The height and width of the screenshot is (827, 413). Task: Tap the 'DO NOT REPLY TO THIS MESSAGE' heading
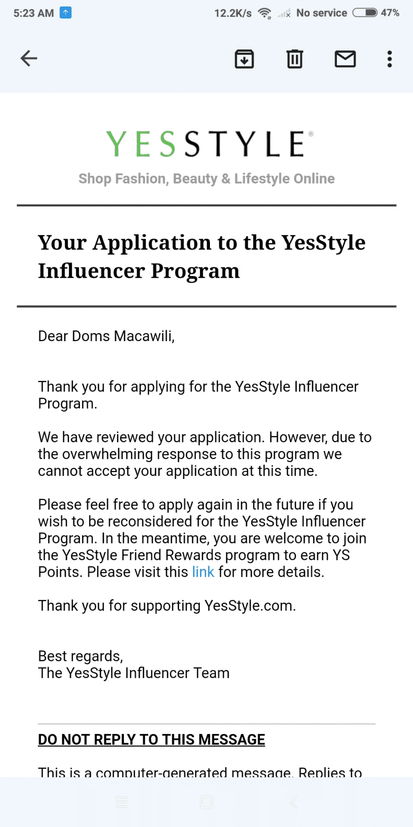(151, 740)
